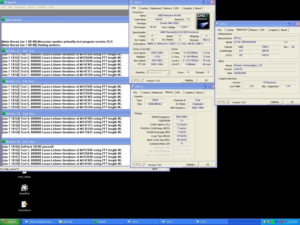Switch to Caches tab in processor CPU-Z window
300x225 pixels.
tap(144, 8)
